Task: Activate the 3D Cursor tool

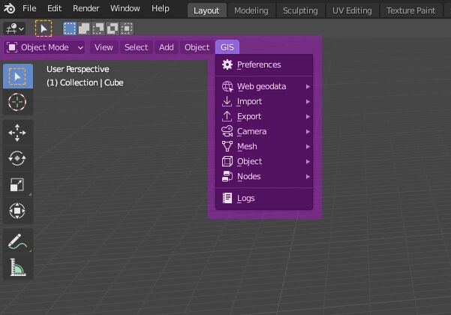Action: [x=17, y=101]
